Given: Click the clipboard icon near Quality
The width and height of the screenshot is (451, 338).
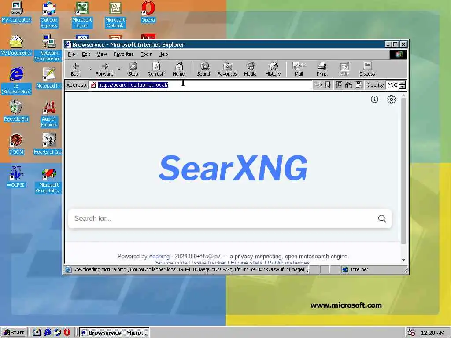Looking at the screenshot, I should point(359,85).
